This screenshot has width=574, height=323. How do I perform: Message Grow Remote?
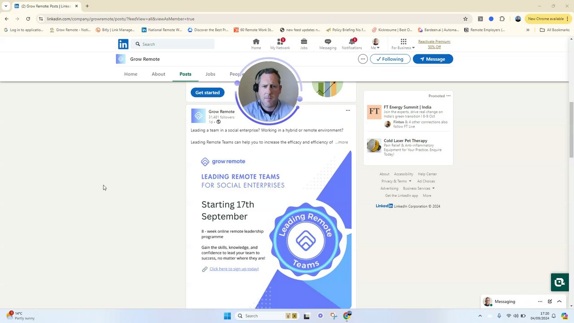pos(433,59)
